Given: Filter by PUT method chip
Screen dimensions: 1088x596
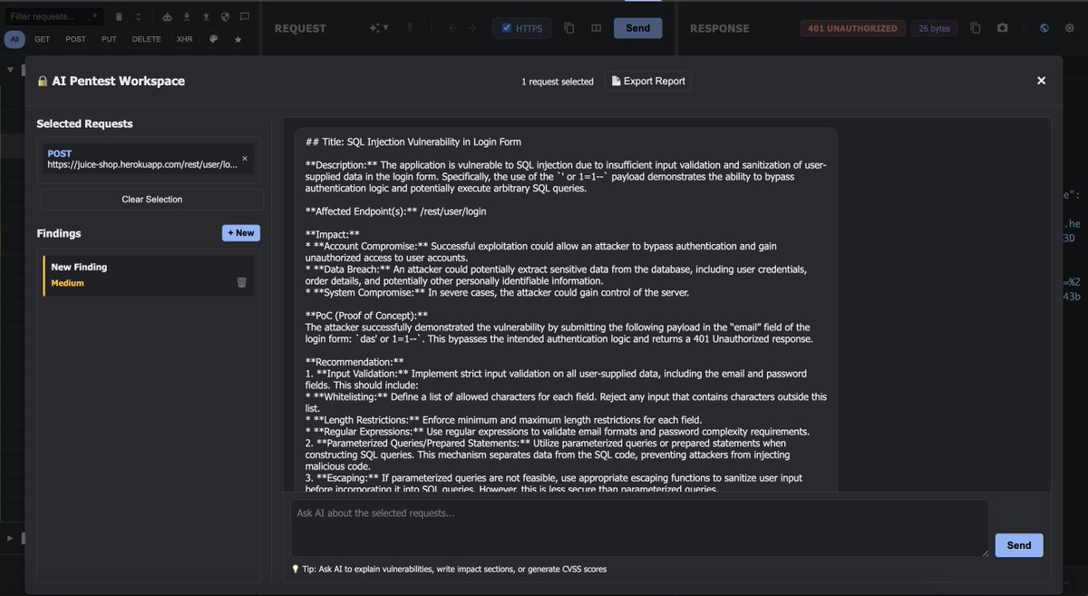Looking at the screenshot, I should tap(109, 39).
